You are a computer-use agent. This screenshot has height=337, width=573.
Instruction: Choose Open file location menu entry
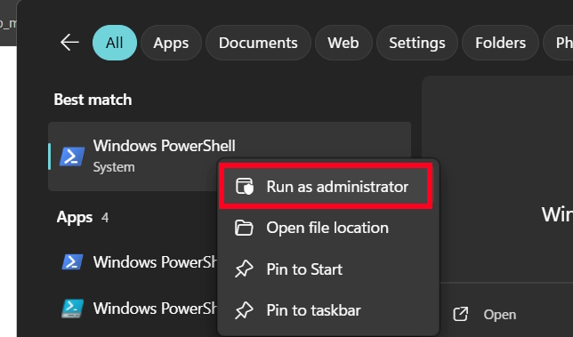pos(328,228)
